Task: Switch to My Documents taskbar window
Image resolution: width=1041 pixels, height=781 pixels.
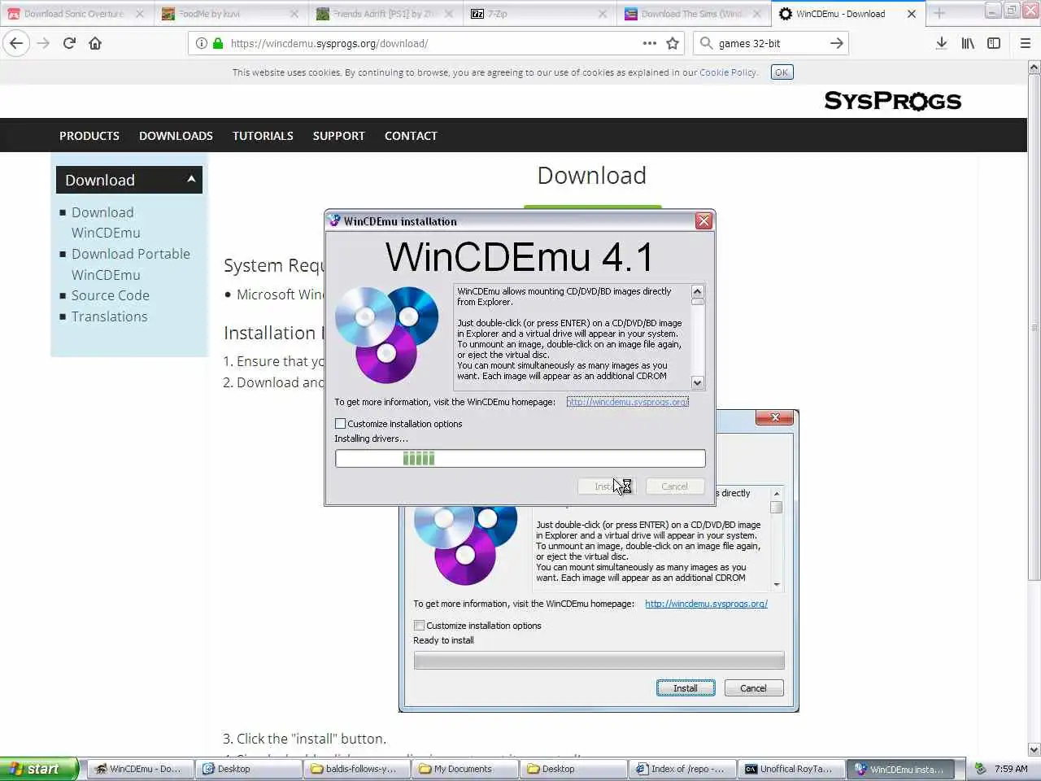Action: (465, 769)
